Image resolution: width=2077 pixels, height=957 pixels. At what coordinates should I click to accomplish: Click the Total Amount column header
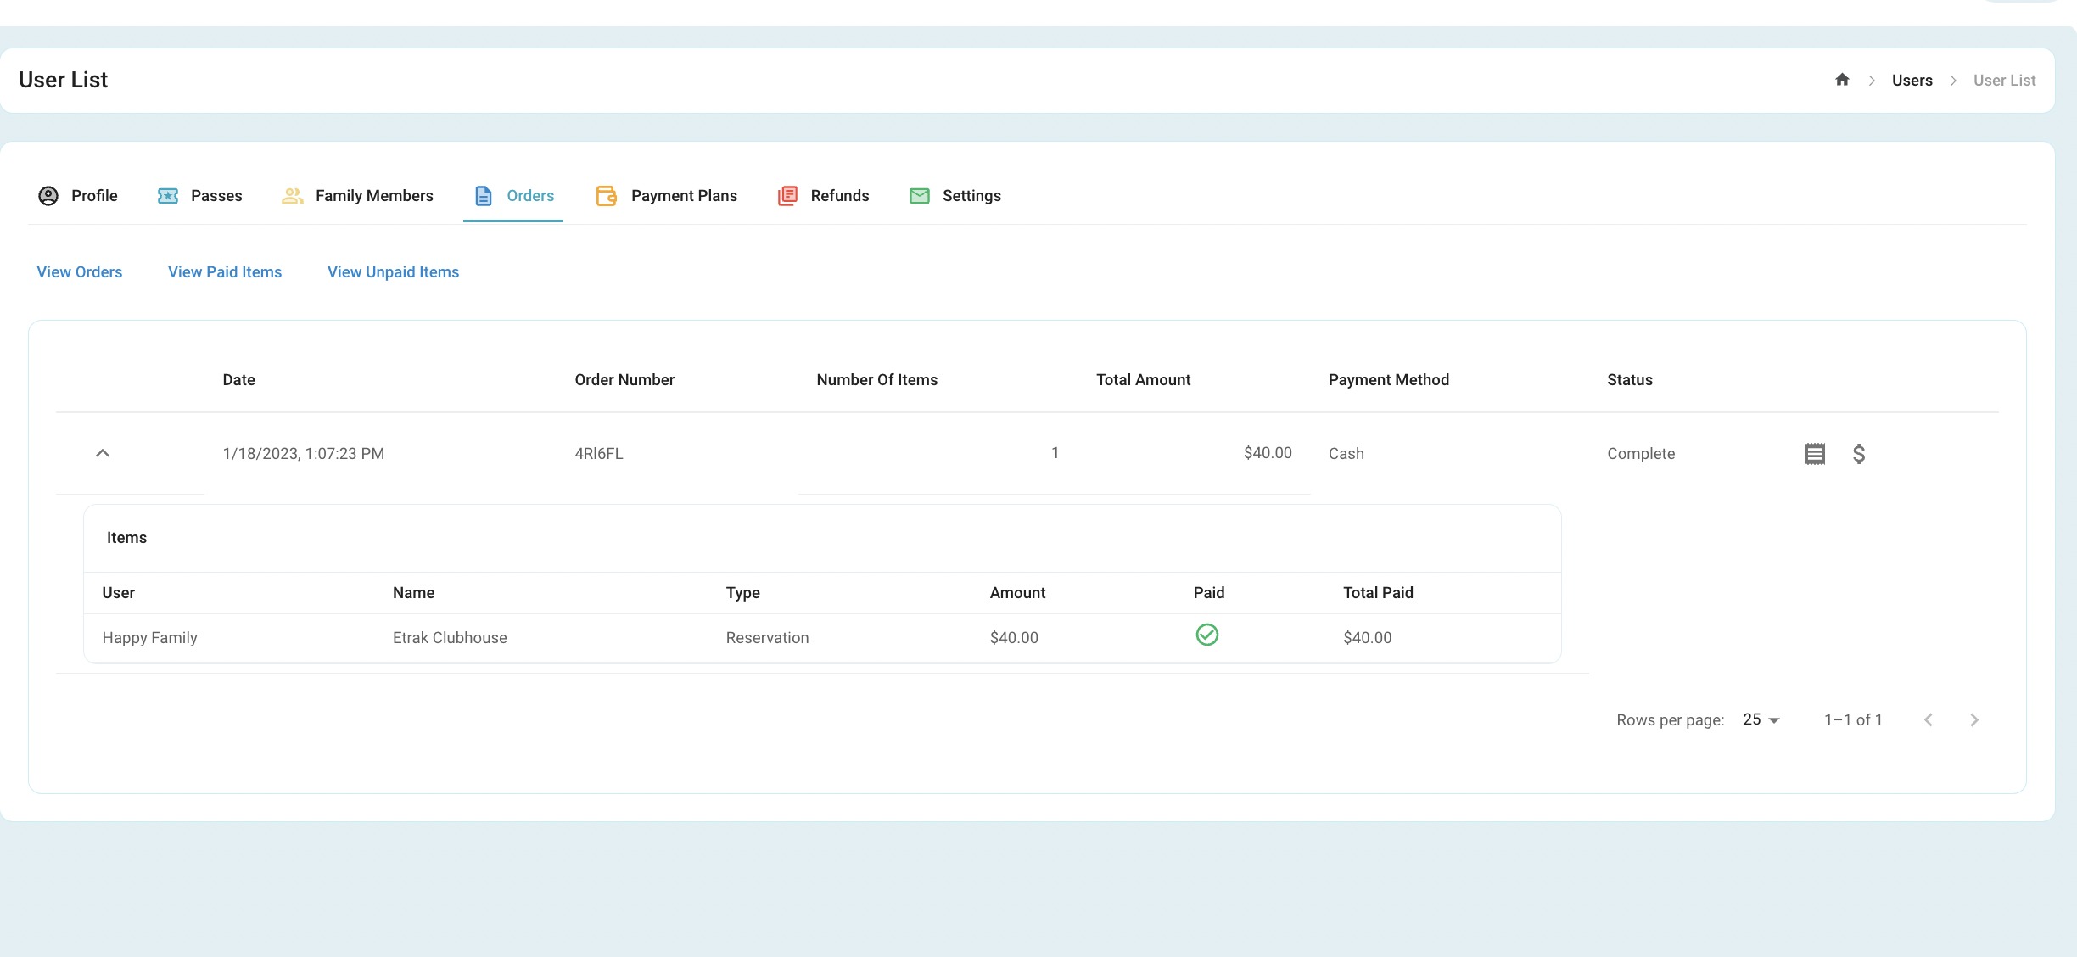(1144, 380)
